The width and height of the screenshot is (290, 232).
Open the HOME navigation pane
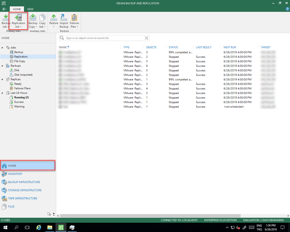click(28, 166)
